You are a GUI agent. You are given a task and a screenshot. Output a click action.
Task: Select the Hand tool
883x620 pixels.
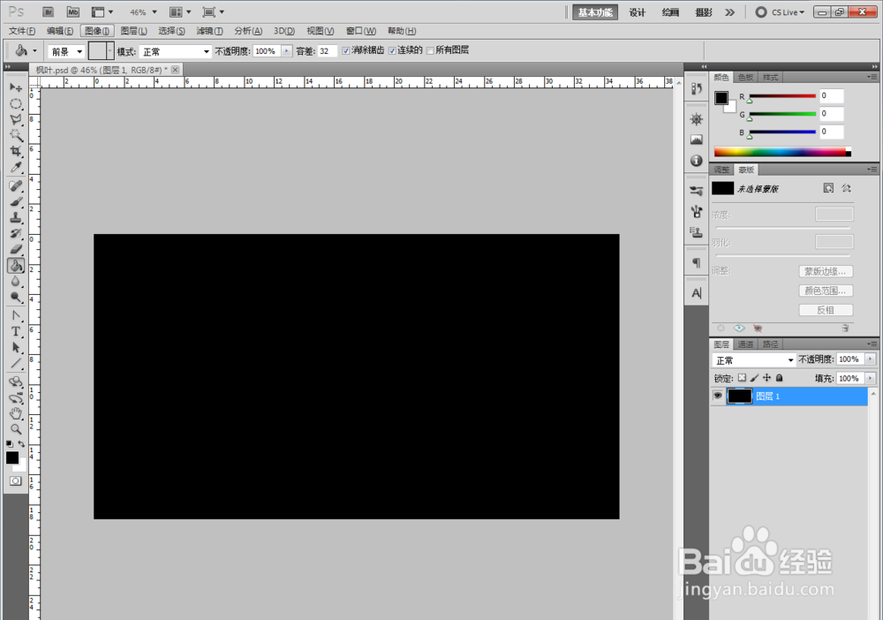pyautogui.click(x=16, y=413)
